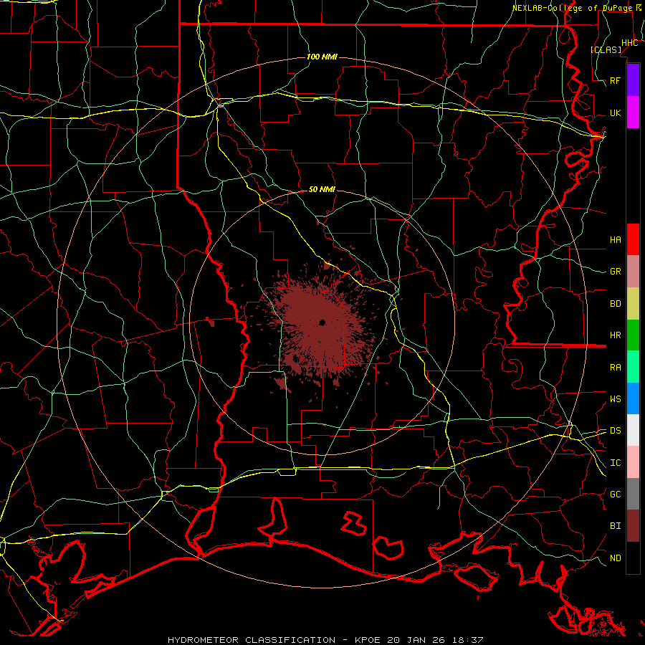Click the IC legend label

[x=615, y=463]
